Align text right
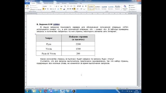The height and width of the screenshot is (93, 166). click(72, 9)
